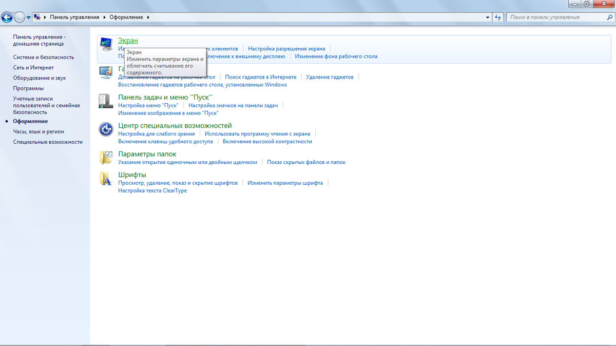Click 'Указание открытия одиночным или двойным щелчком'

click(187, 162)
